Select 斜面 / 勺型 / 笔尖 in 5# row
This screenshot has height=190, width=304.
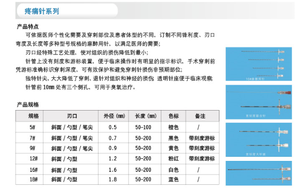click(72, 127)
